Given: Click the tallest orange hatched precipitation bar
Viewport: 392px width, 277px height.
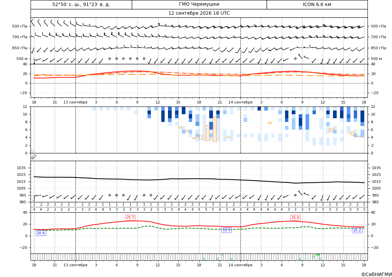Looking at the screenshot, I should pyautogui.click(x=215, y=129).
